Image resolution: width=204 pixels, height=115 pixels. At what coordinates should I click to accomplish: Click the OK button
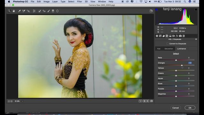click(x=190, y=108)
